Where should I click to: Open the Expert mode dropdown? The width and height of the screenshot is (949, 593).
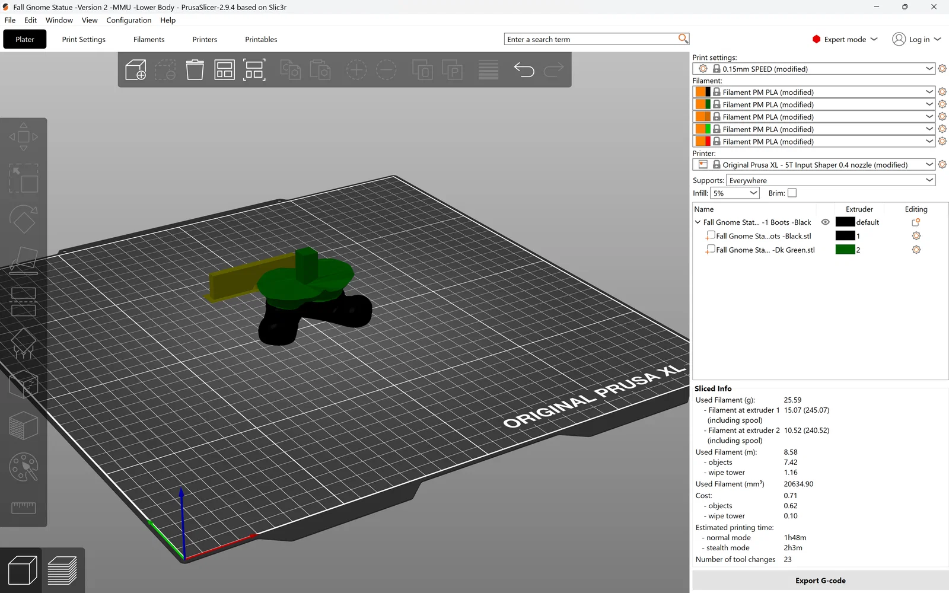[845, 39]
